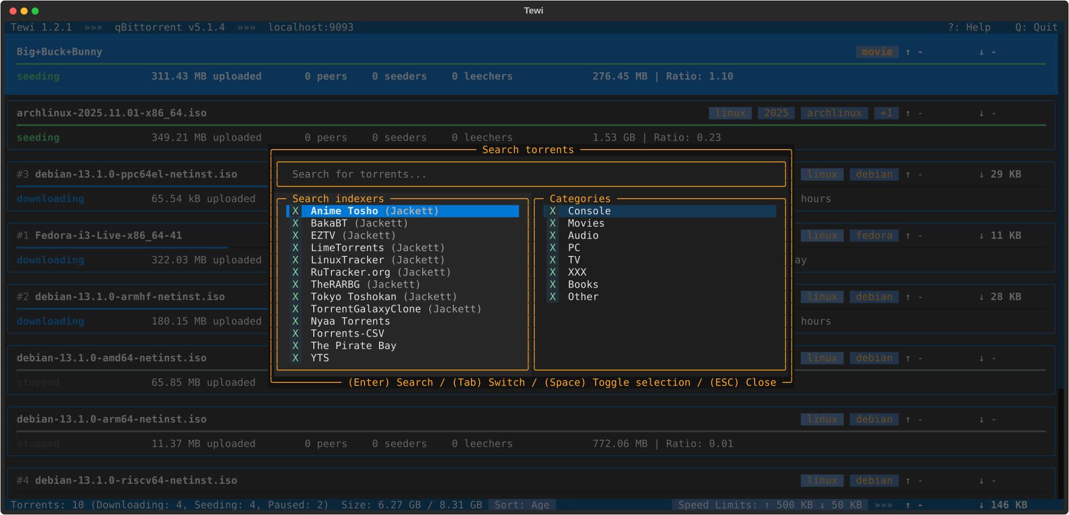Click the ?: Help shortcut
The height and width of the screenshot is (515, 1069).
(x=969, y=27)
